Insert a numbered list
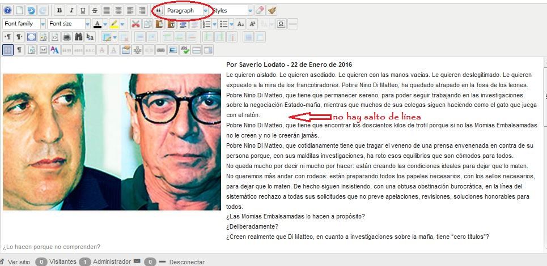Image resolution: width=547 pixels, height=266 pixels. click(207, 24)
